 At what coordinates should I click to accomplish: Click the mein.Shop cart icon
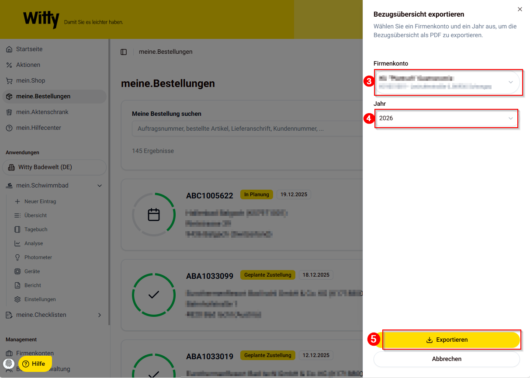pyautogui.click(x=9, y=81)
